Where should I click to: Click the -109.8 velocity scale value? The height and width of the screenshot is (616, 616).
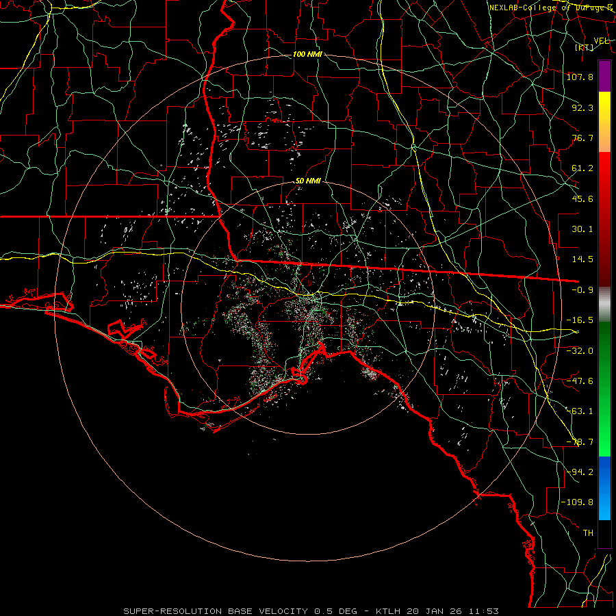[577, 502]
